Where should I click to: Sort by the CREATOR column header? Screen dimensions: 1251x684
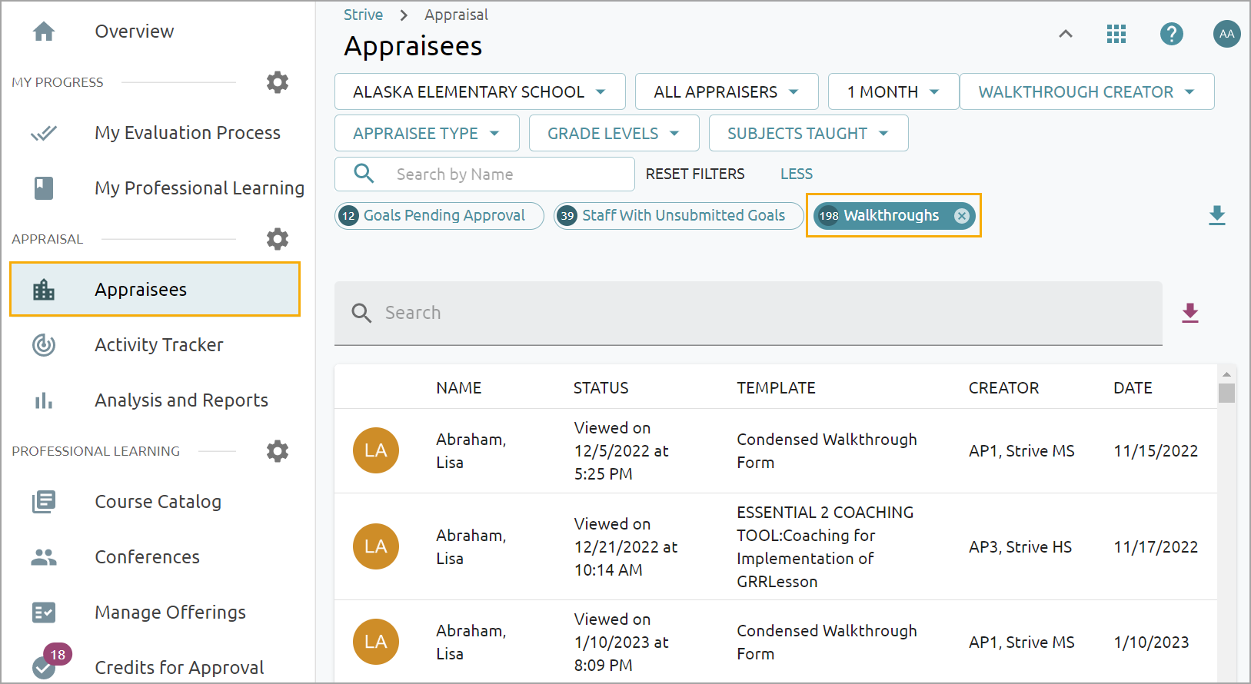click(x=1004, y=388)
